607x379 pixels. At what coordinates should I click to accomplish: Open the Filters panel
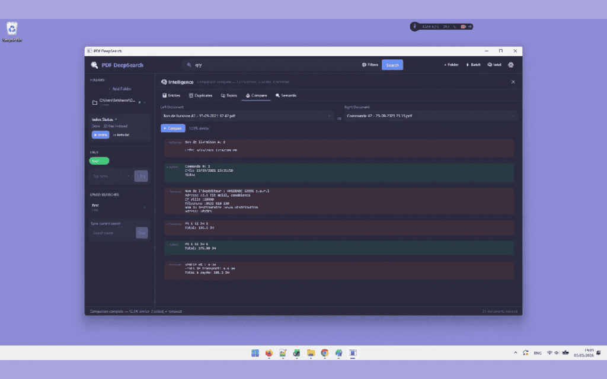(370, 65)
